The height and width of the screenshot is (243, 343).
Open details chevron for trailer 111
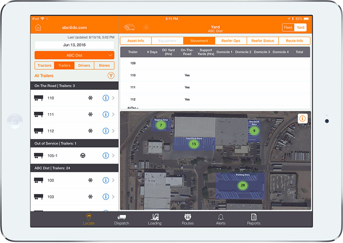click(113, 114)
